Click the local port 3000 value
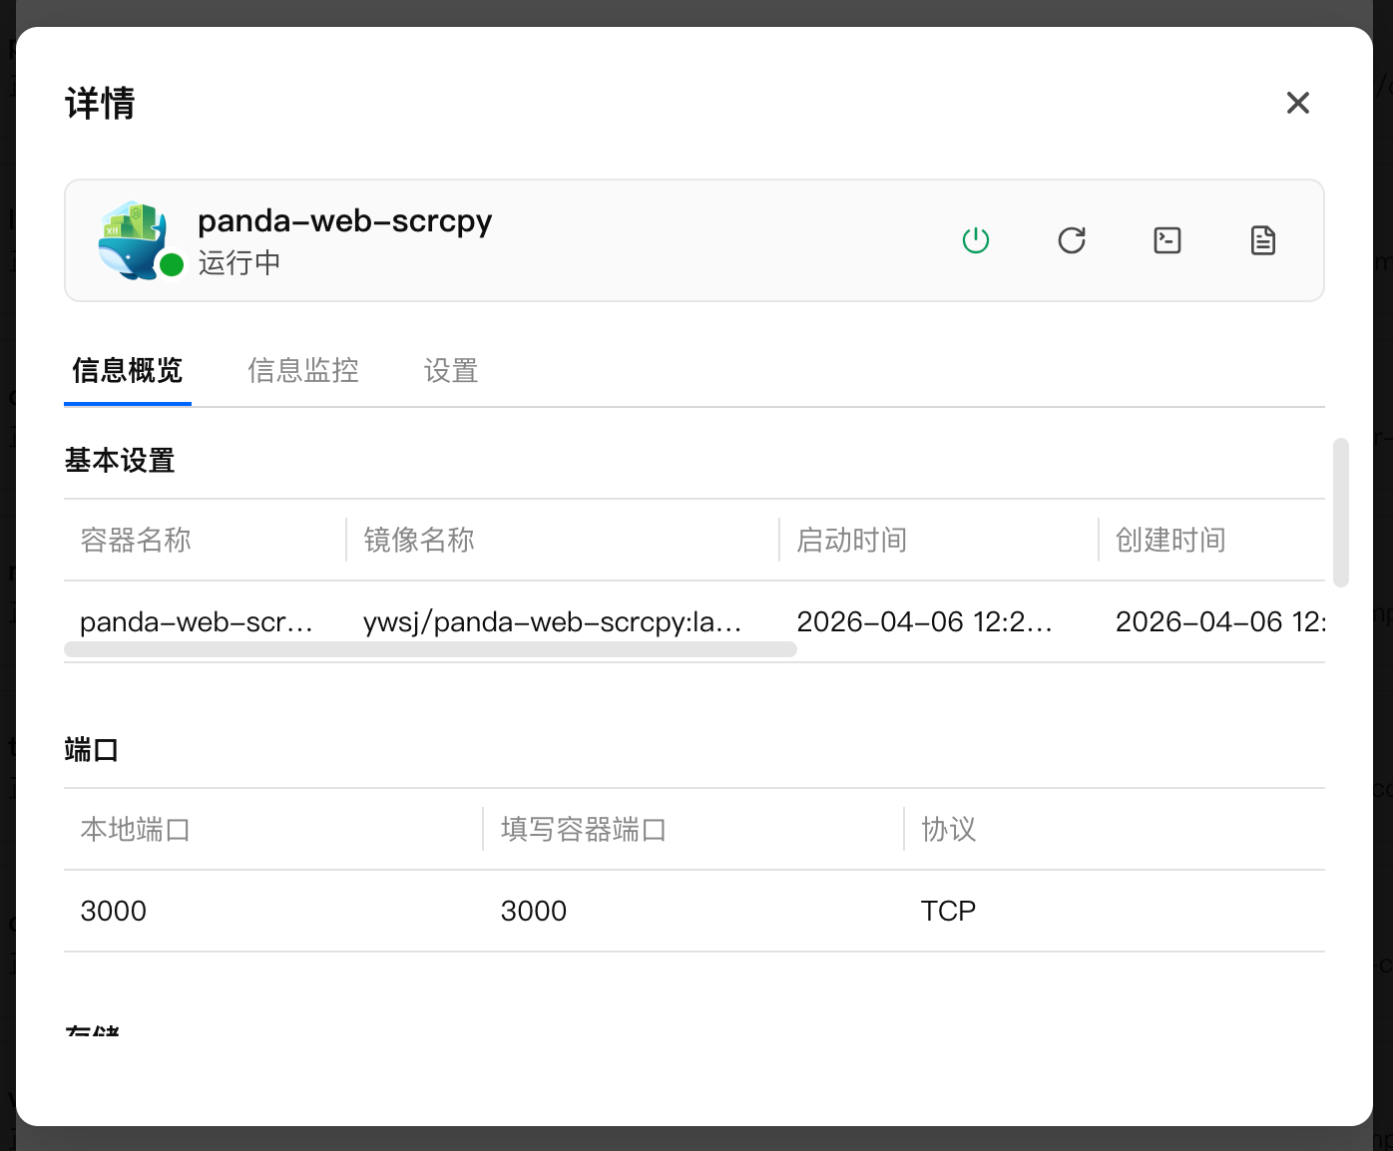This screenshot has height=1151, width=1393. click(114, 911)
